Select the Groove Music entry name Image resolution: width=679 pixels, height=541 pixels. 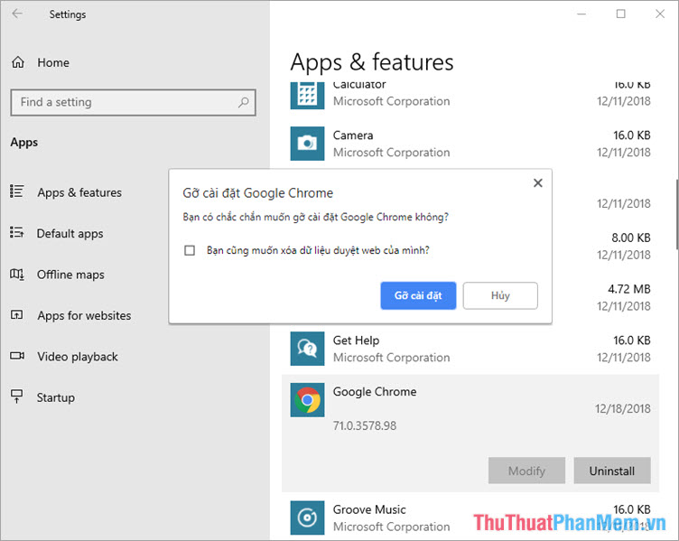pyautogui.click(x=369, y=509)
